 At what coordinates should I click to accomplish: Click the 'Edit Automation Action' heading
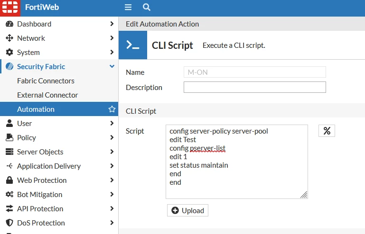pos(162,24)
